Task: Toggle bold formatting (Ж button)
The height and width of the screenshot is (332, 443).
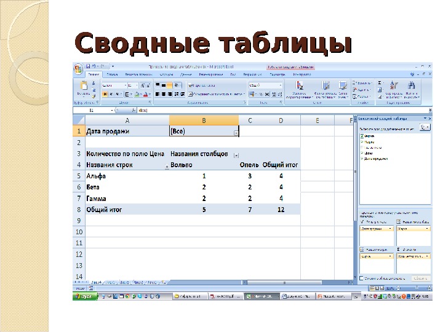Action: (105, 94)
